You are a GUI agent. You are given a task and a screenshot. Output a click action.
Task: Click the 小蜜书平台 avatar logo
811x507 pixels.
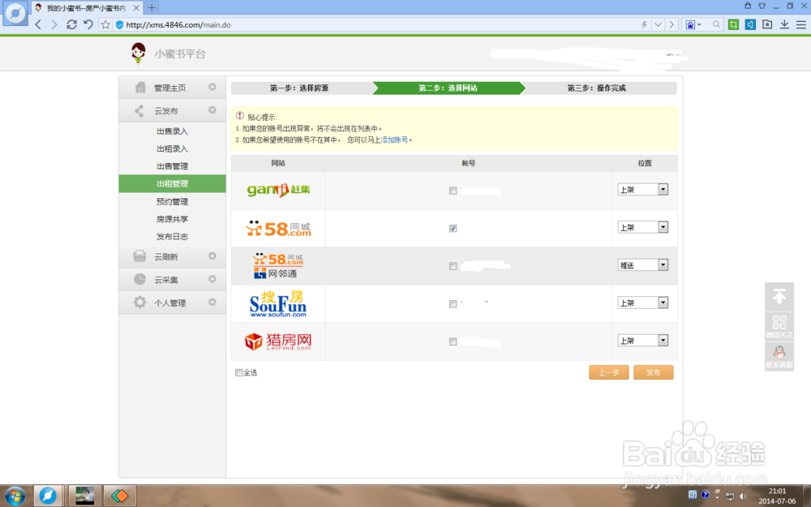click(x=138, y=54)
